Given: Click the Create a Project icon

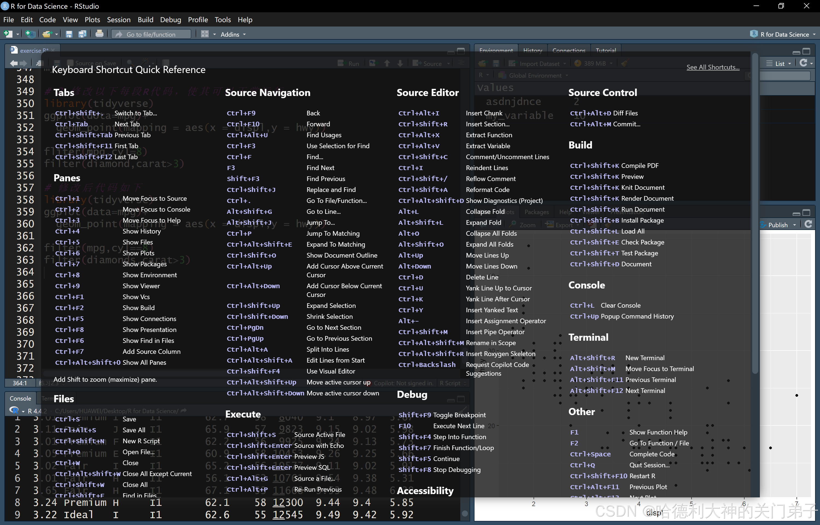Looking at the screenshot, I should [30, 34].
